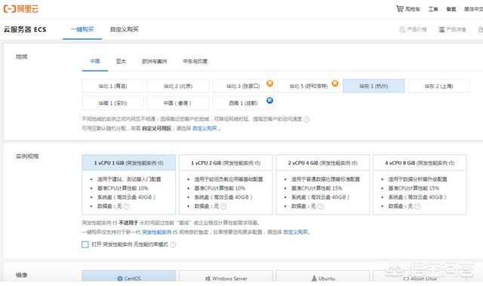The image size is (483, 286).
Task: Click the Windows Server logo icon
Action: tap(208, 278)
